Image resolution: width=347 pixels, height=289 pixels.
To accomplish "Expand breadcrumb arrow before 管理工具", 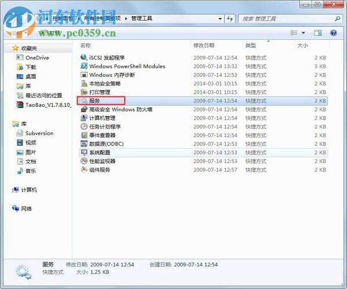I will pyautogui.click(x=126, y=18).
